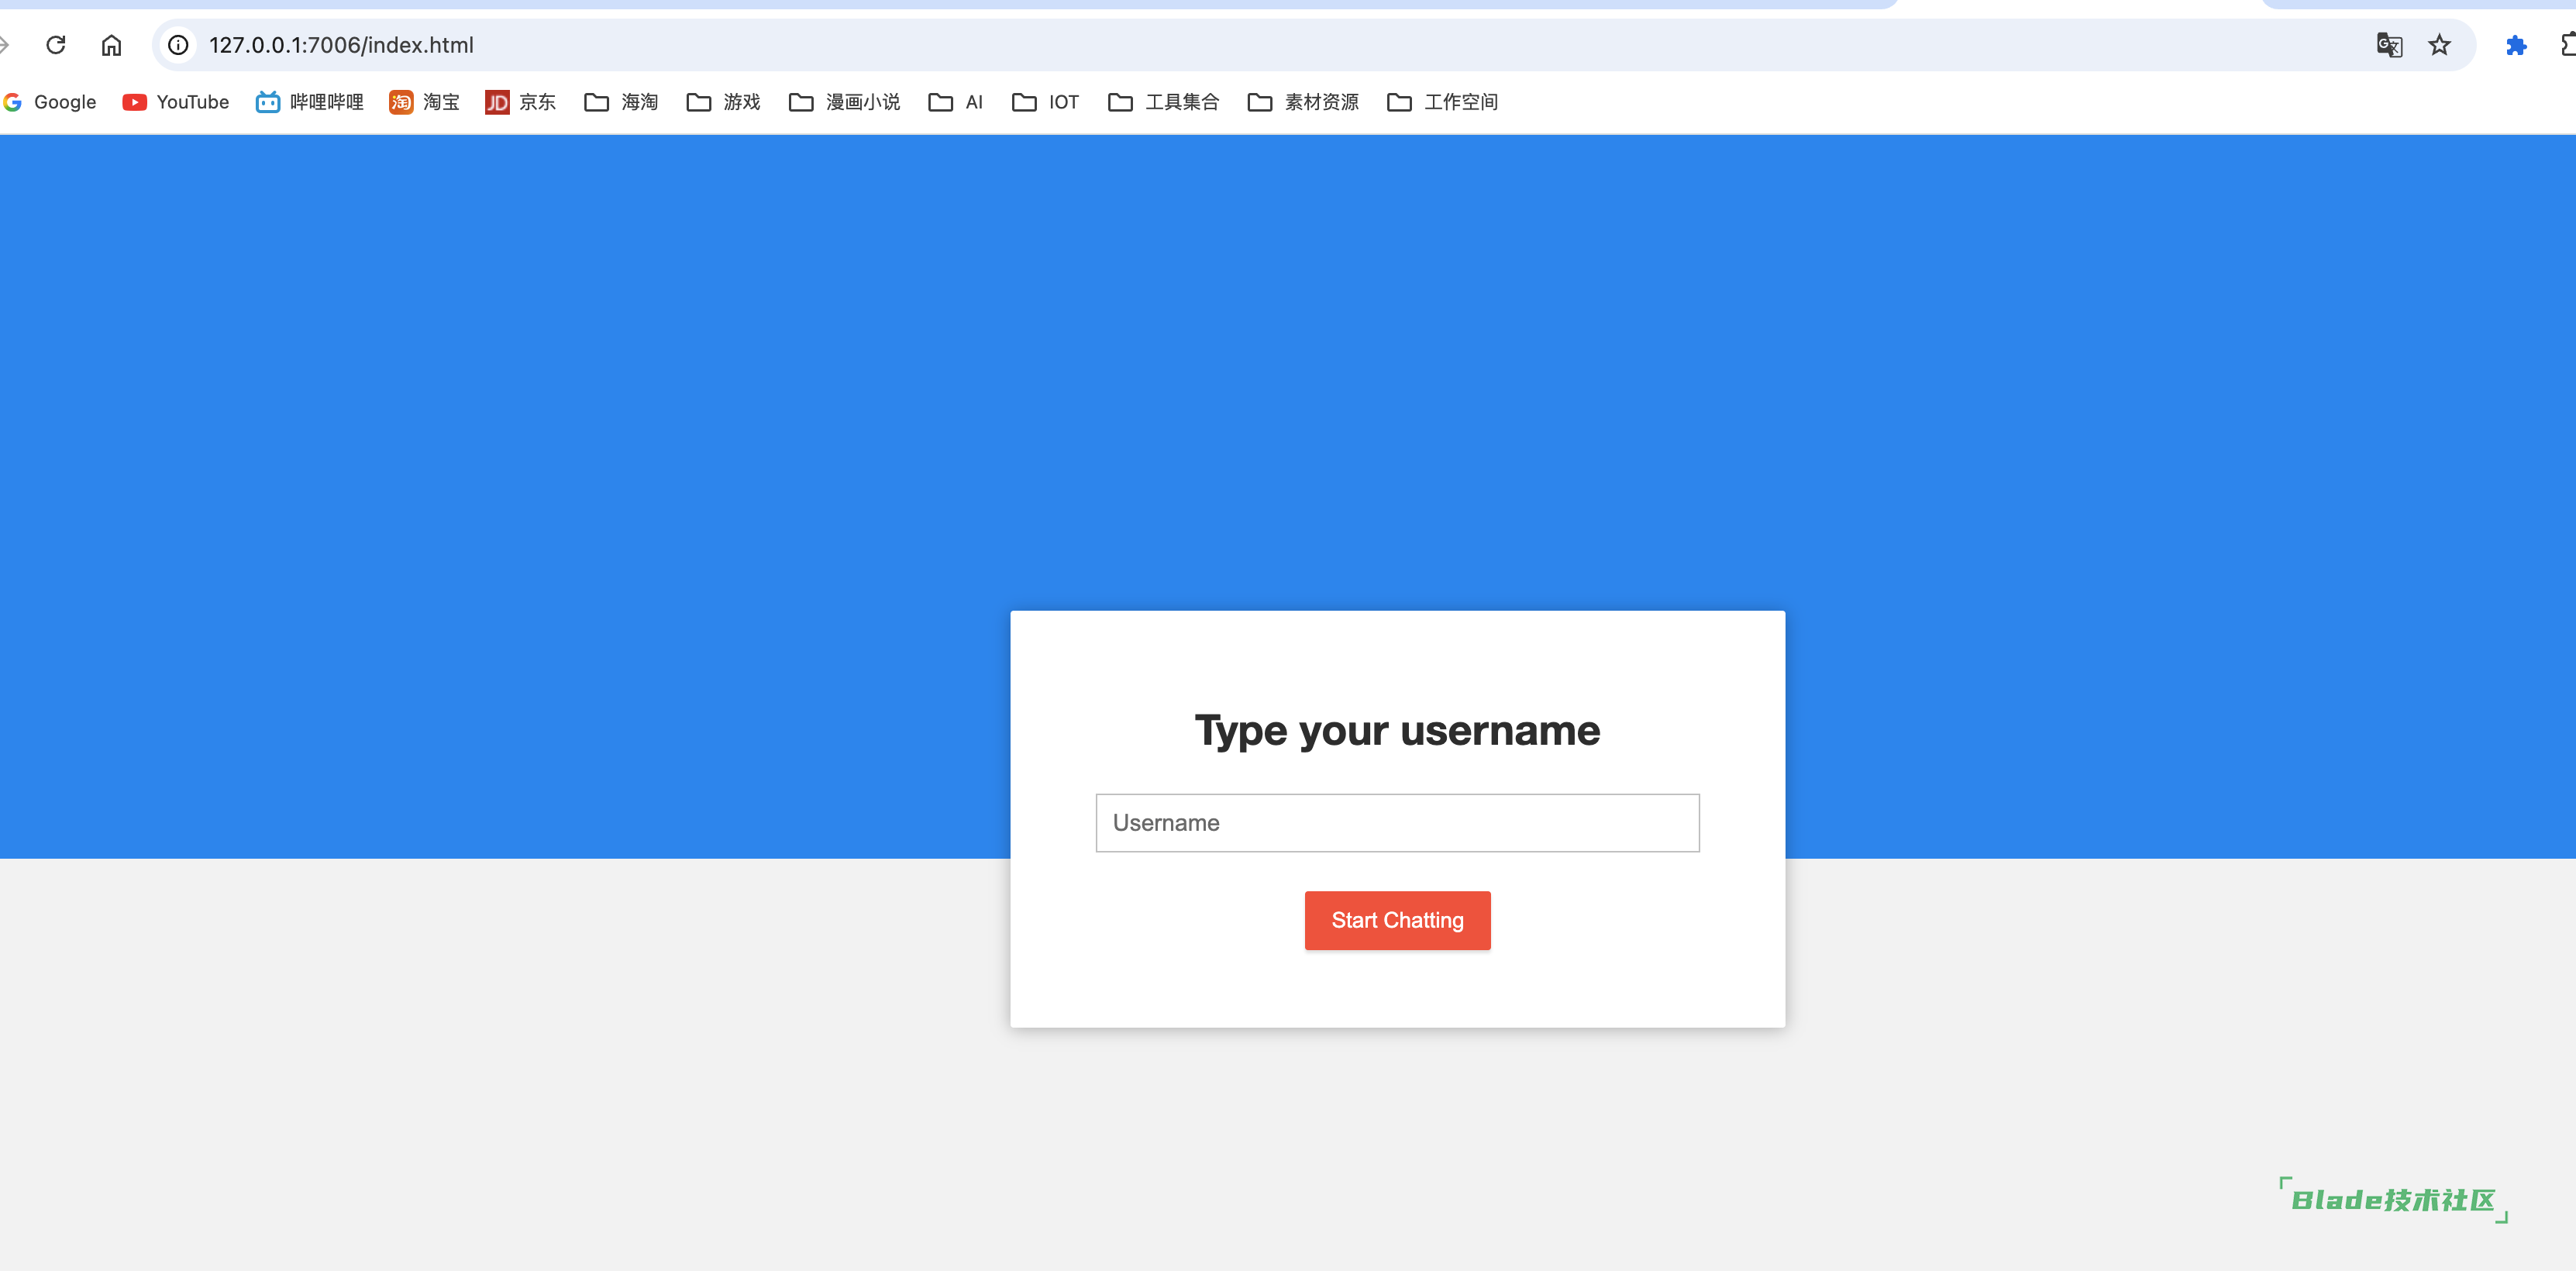This screenshot has height=1271, width=2576.
Task: Open the extensions puzzle icon
Action: point(2516,45)
